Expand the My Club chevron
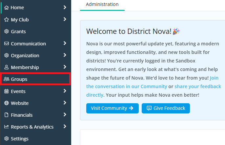This screenshot has width=225, height=145. point(65,19)
